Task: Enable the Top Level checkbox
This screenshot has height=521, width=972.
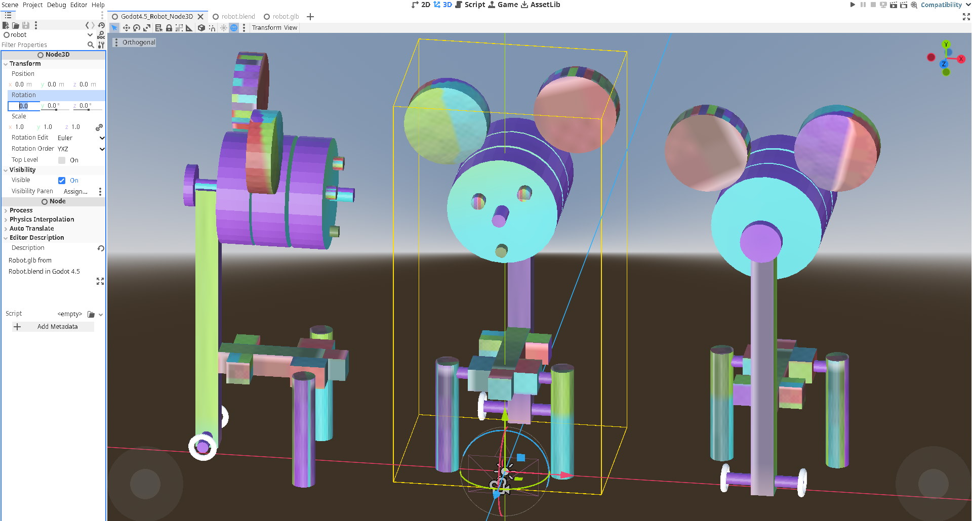Action: (x=62, y=160)
